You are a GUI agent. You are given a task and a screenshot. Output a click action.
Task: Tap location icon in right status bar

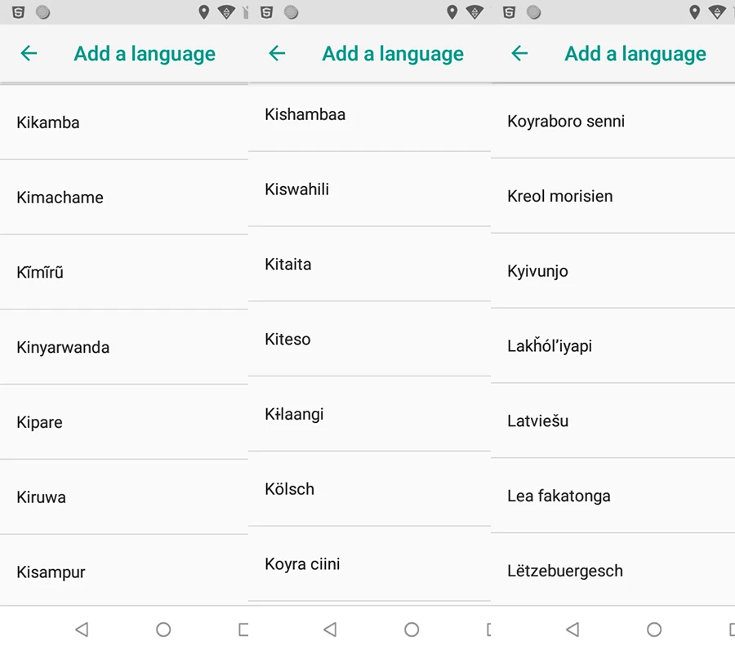(x=694, y=12)
